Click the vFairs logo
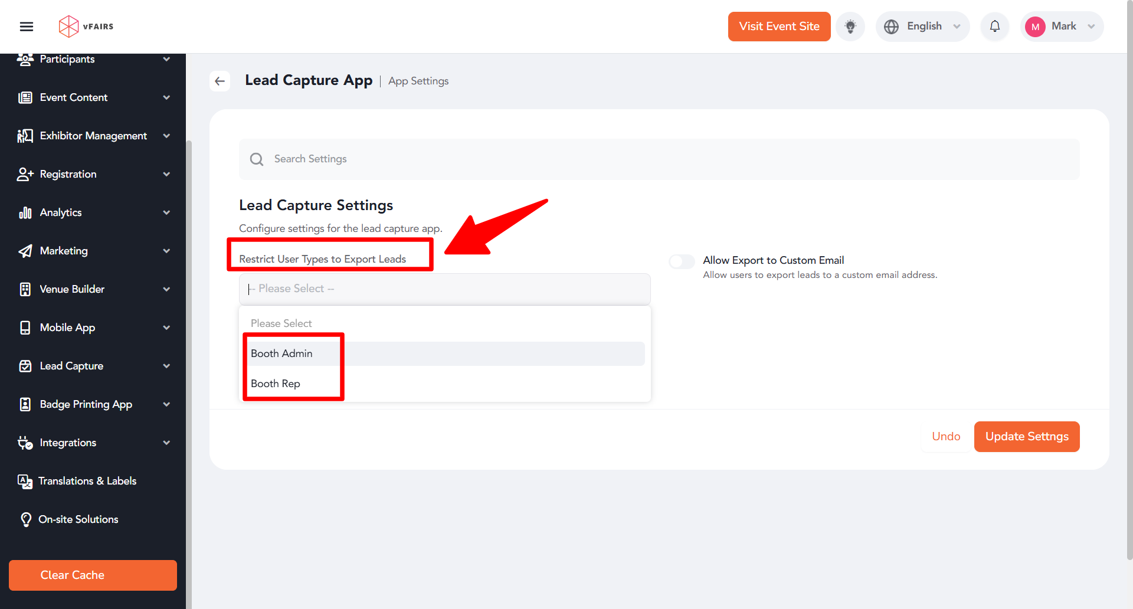 pos(86,27)
